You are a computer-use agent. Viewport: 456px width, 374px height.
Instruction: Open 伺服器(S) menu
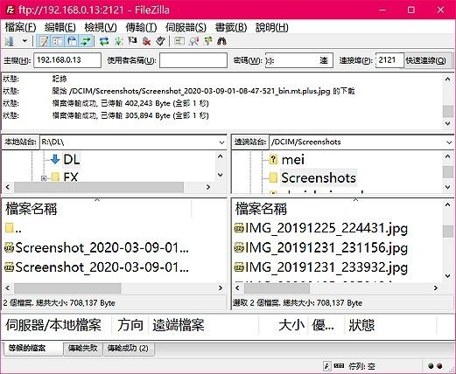click(x=186, y=27)
